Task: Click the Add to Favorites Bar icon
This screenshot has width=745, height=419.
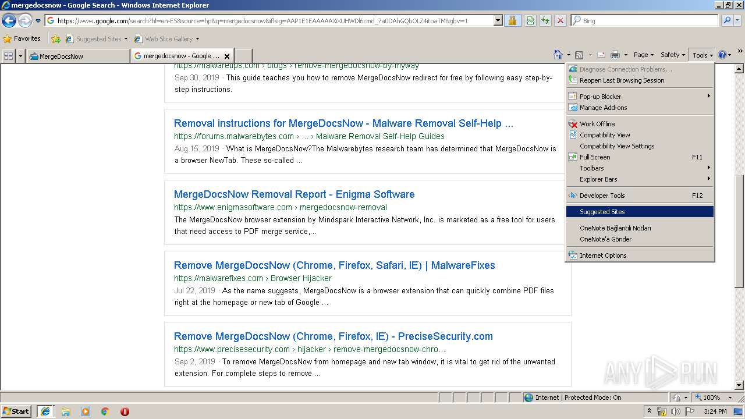Action: coord(56,39)
